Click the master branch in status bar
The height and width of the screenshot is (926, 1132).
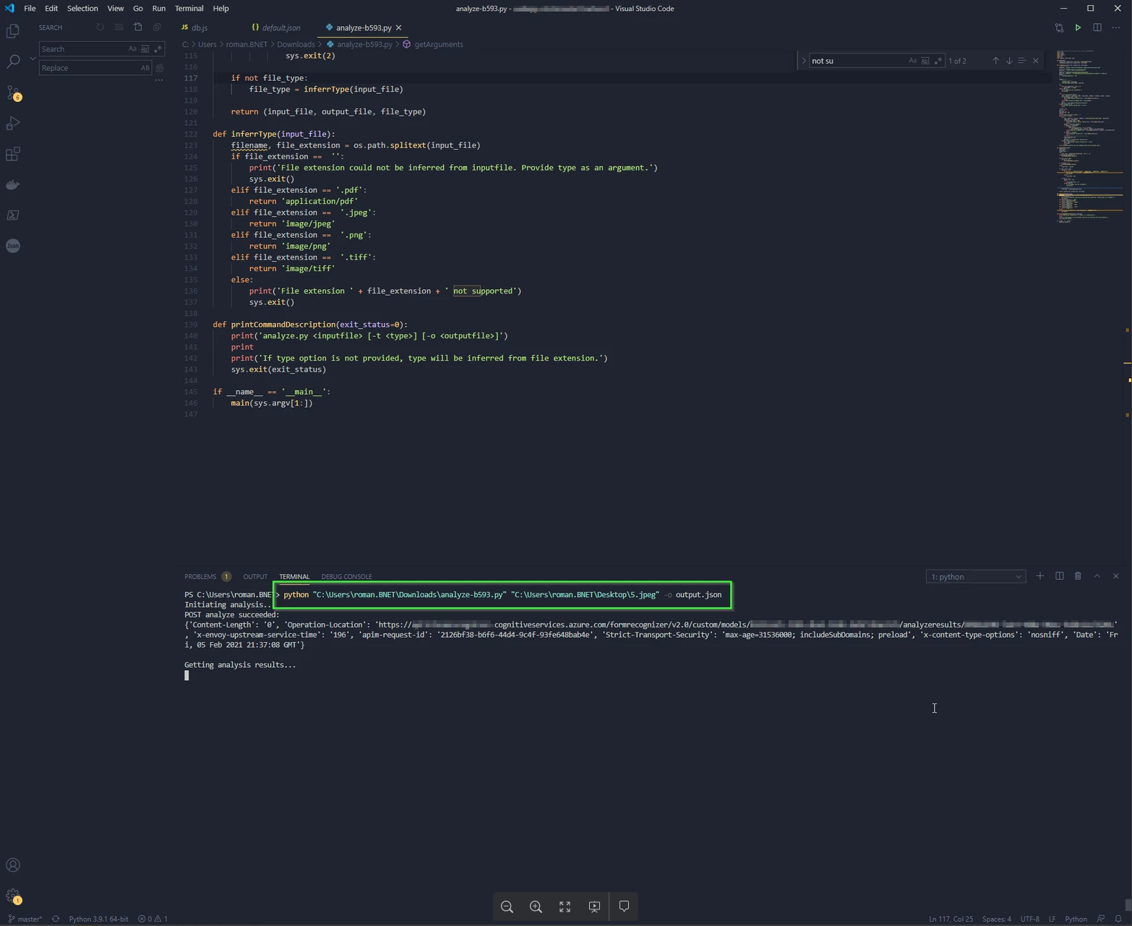coord(25,919)
